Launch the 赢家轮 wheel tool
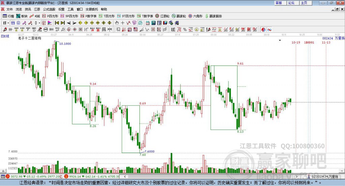 coord(179,16)
